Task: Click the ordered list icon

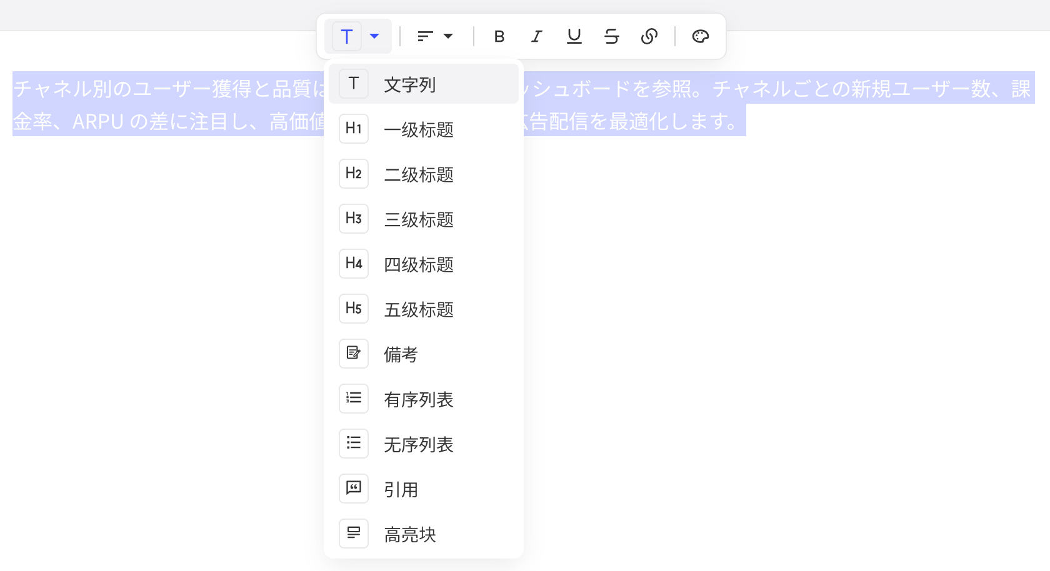Action: (x=354, y=399)
